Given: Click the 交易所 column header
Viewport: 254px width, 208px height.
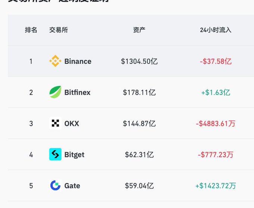Looking at the screenshot, I should tap(59, 30).
